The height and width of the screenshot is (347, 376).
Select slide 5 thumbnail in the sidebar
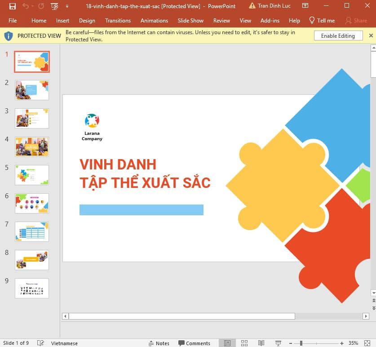pyautogui.click(x=31, y=175)
